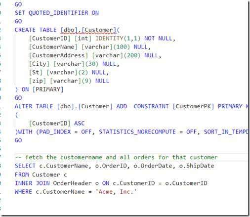Viewport: 250px width, 217px height.
Task: Click the CREATE TABLE keyword
Action: click(36, 30)
